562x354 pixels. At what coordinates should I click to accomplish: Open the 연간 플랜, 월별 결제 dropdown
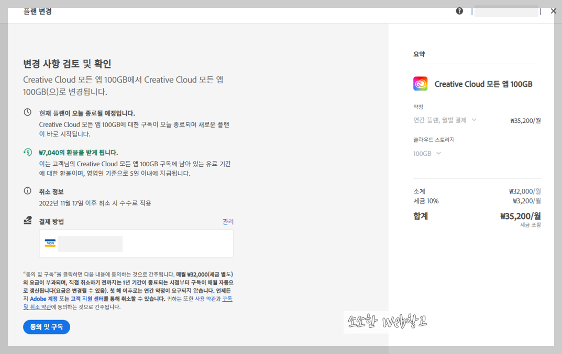click(445, 120)
